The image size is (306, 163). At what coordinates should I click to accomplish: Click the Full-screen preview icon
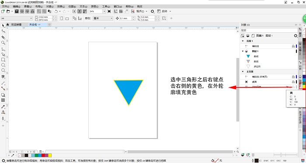[x=109, y=11]
